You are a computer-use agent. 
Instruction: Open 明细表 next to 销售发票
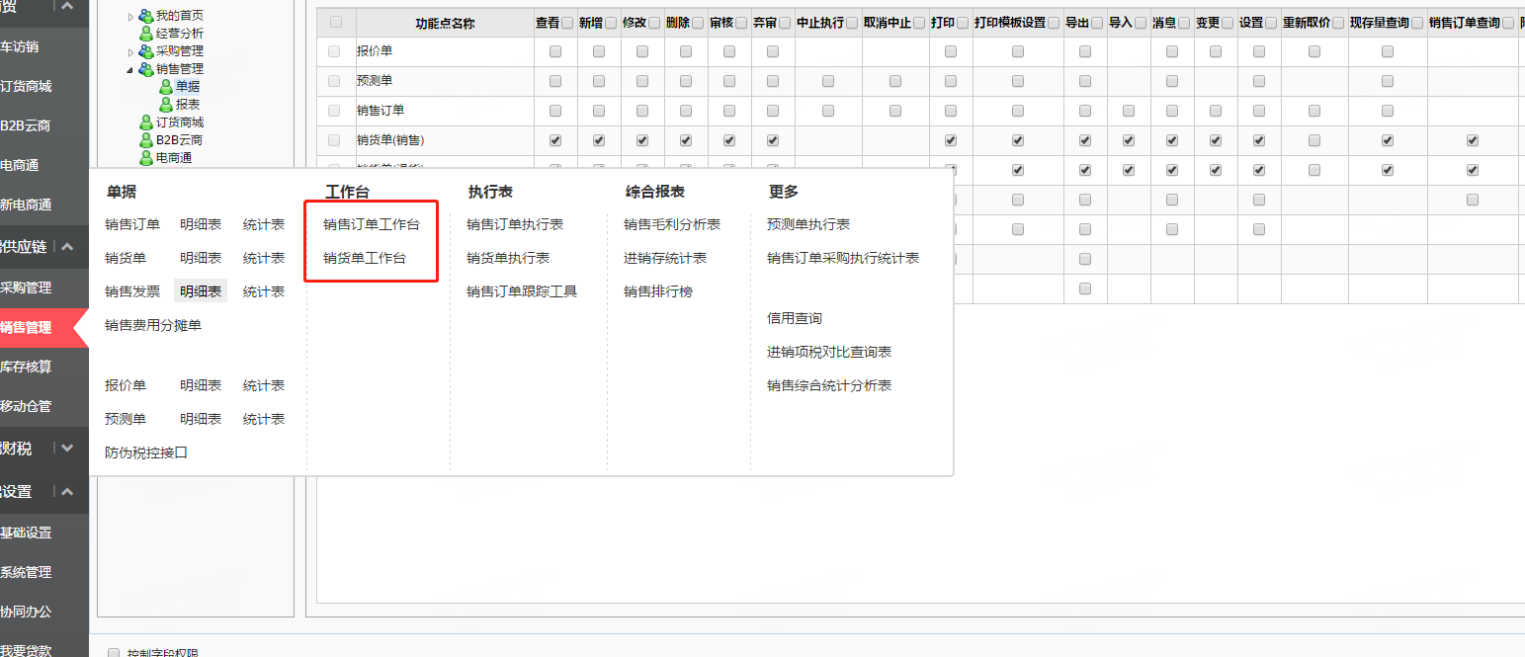coord(201,291)
